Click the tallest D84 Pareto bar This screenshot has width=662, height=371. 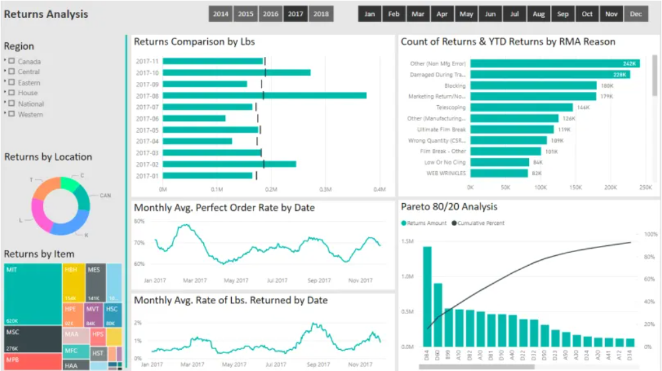click(427, 297)
